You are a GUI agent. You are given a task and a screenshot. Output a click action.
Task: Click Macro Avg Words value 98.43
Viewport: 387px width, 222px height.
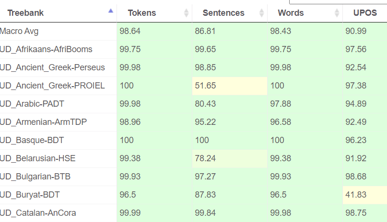(x=281, y=31)
